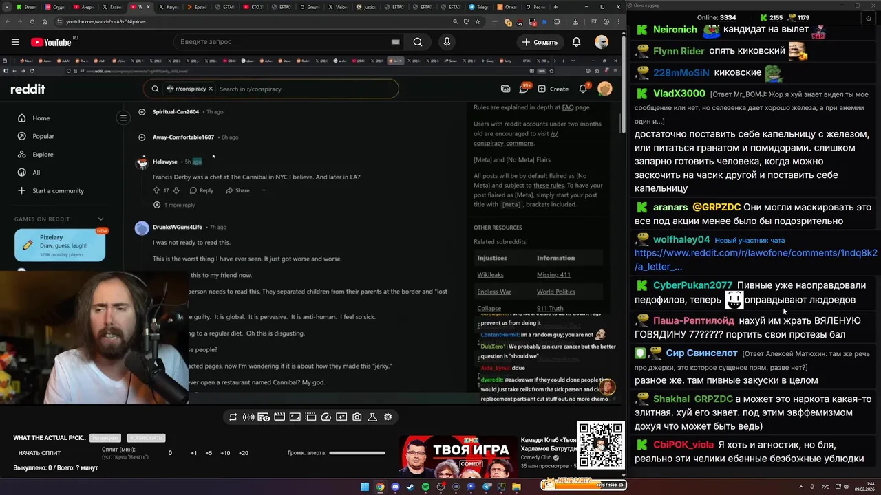Take a screenshot with the camera icon

(x=357, y=417)
